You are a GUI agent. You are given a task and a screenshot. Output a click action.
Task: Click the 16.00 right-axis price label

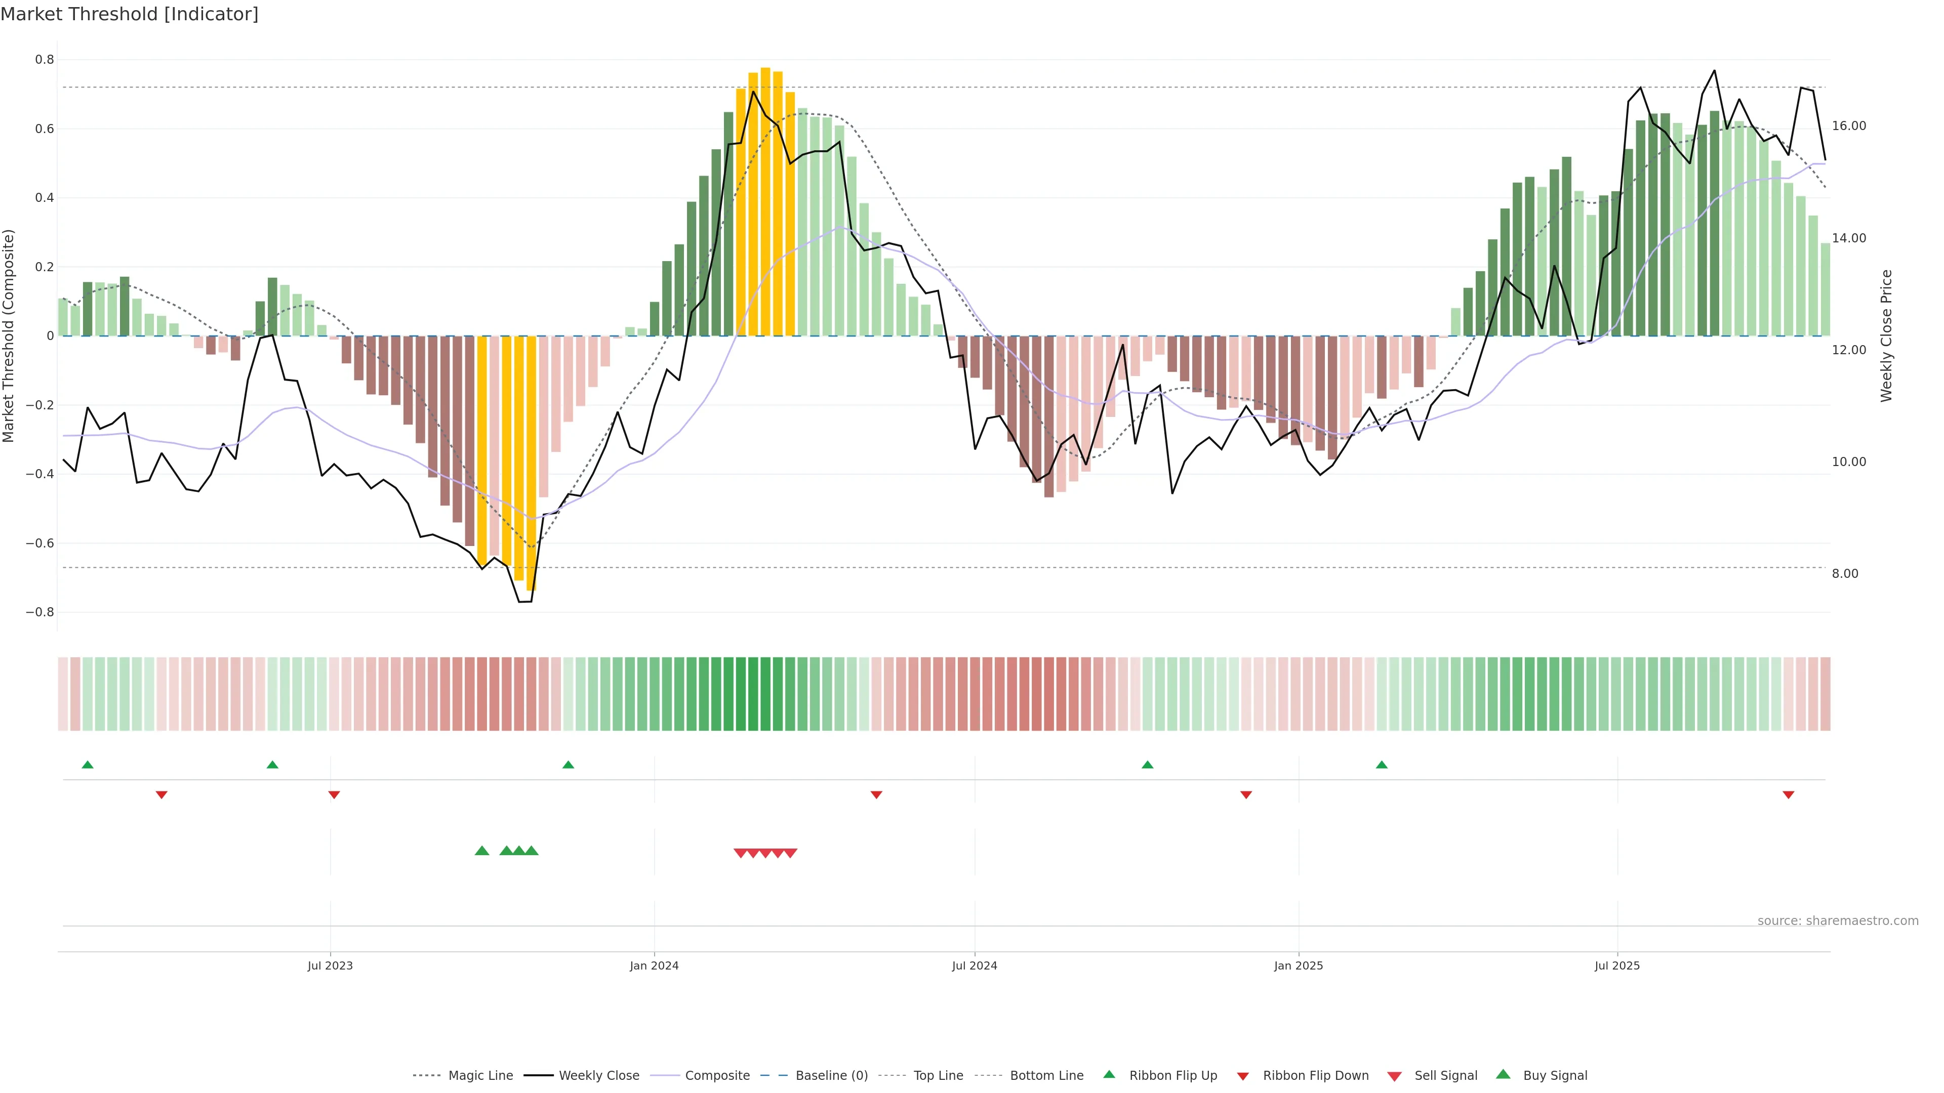1849,126
